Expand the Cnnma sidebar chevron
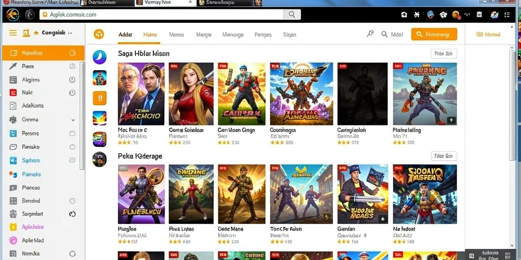 (x=73, y=120)
